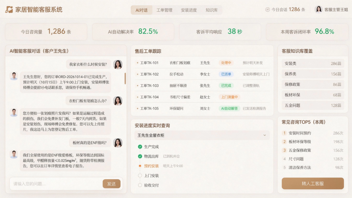The height and width of the screenshot is (198, 352).
Task: Click the empty circle for 验收交付
Action: (140, 185)
